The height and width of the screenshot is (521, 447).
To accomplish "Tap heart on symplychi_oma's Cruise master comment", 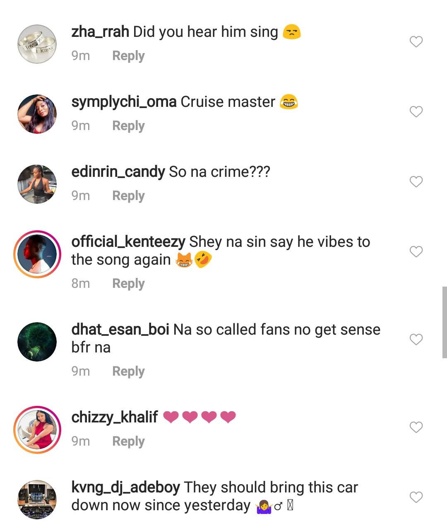I will pos(416,112).
